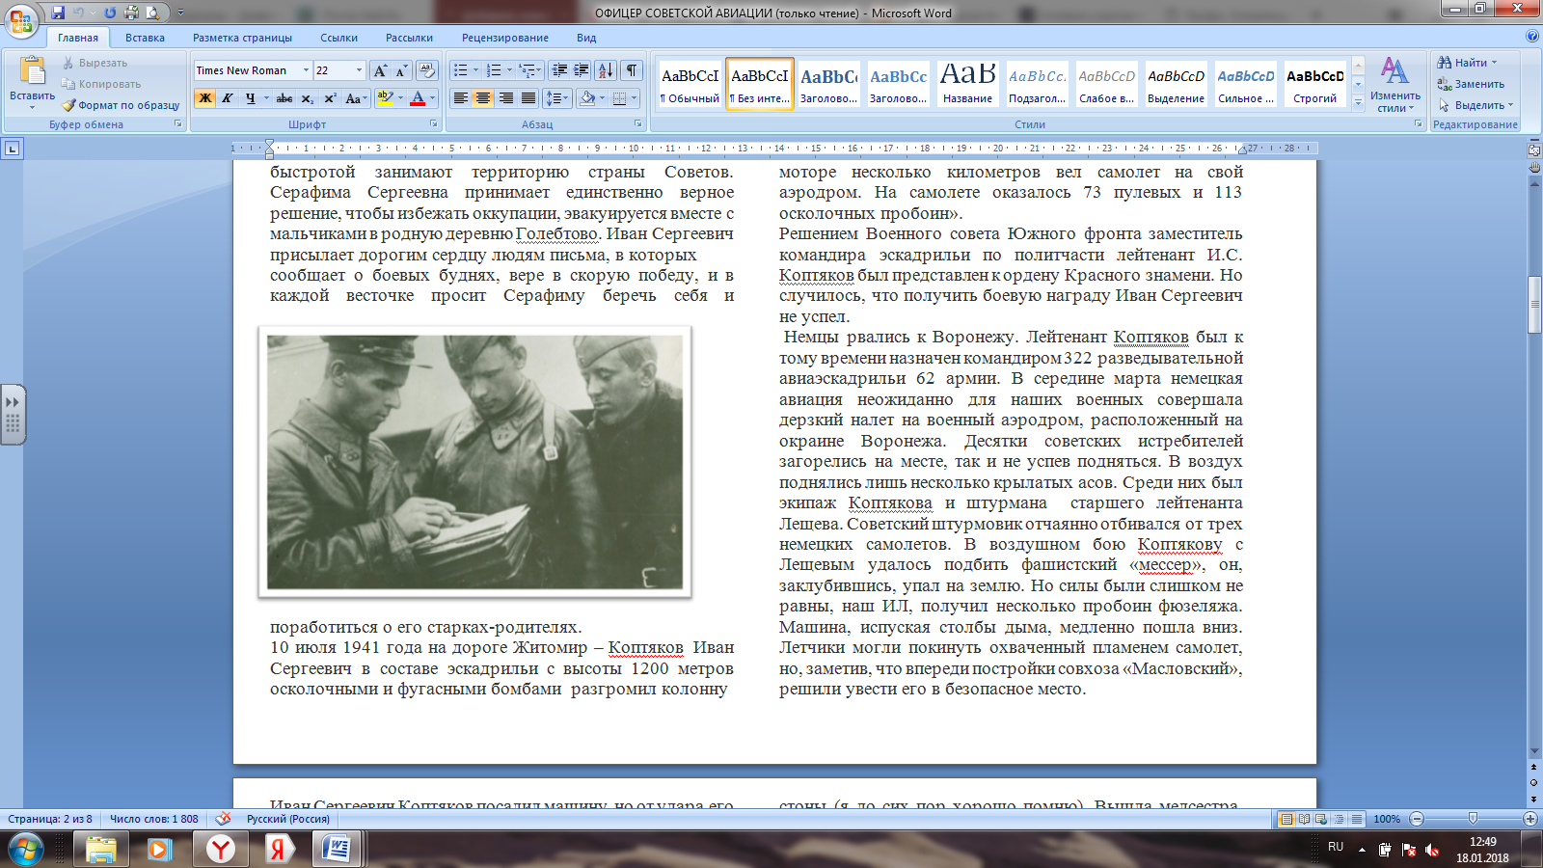1543x868 pixels.
Task: Apply superscript formatting
Action: (x=330, y=98)
